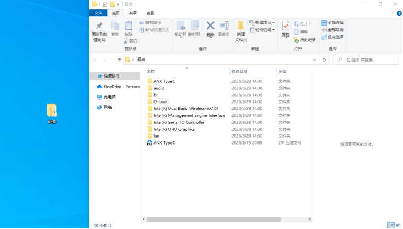This screenshot has width=403, height=229.
Task: Click title bar properties checkmark icon
Action: [105, 4]
